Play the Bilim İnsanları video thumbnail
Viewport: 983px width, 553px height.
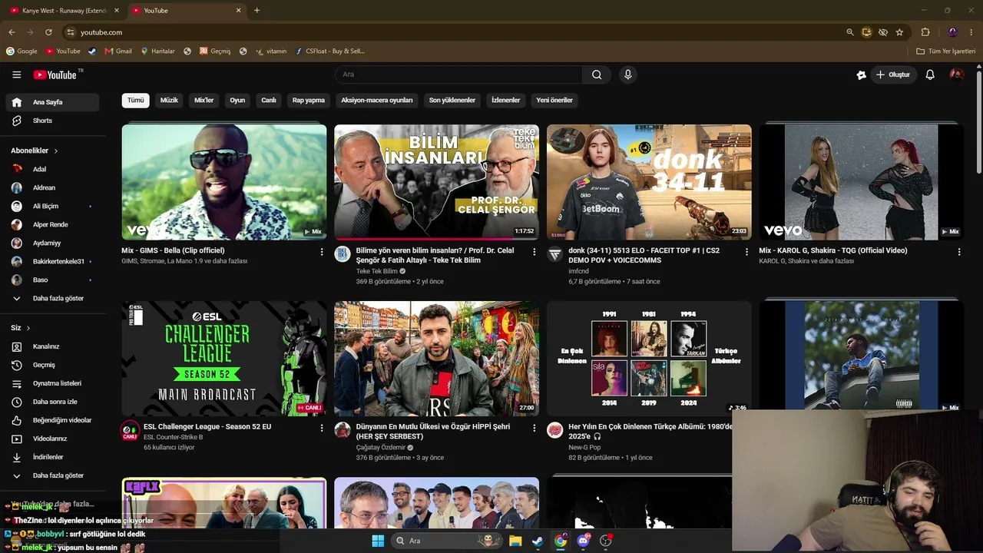(436, 182)
